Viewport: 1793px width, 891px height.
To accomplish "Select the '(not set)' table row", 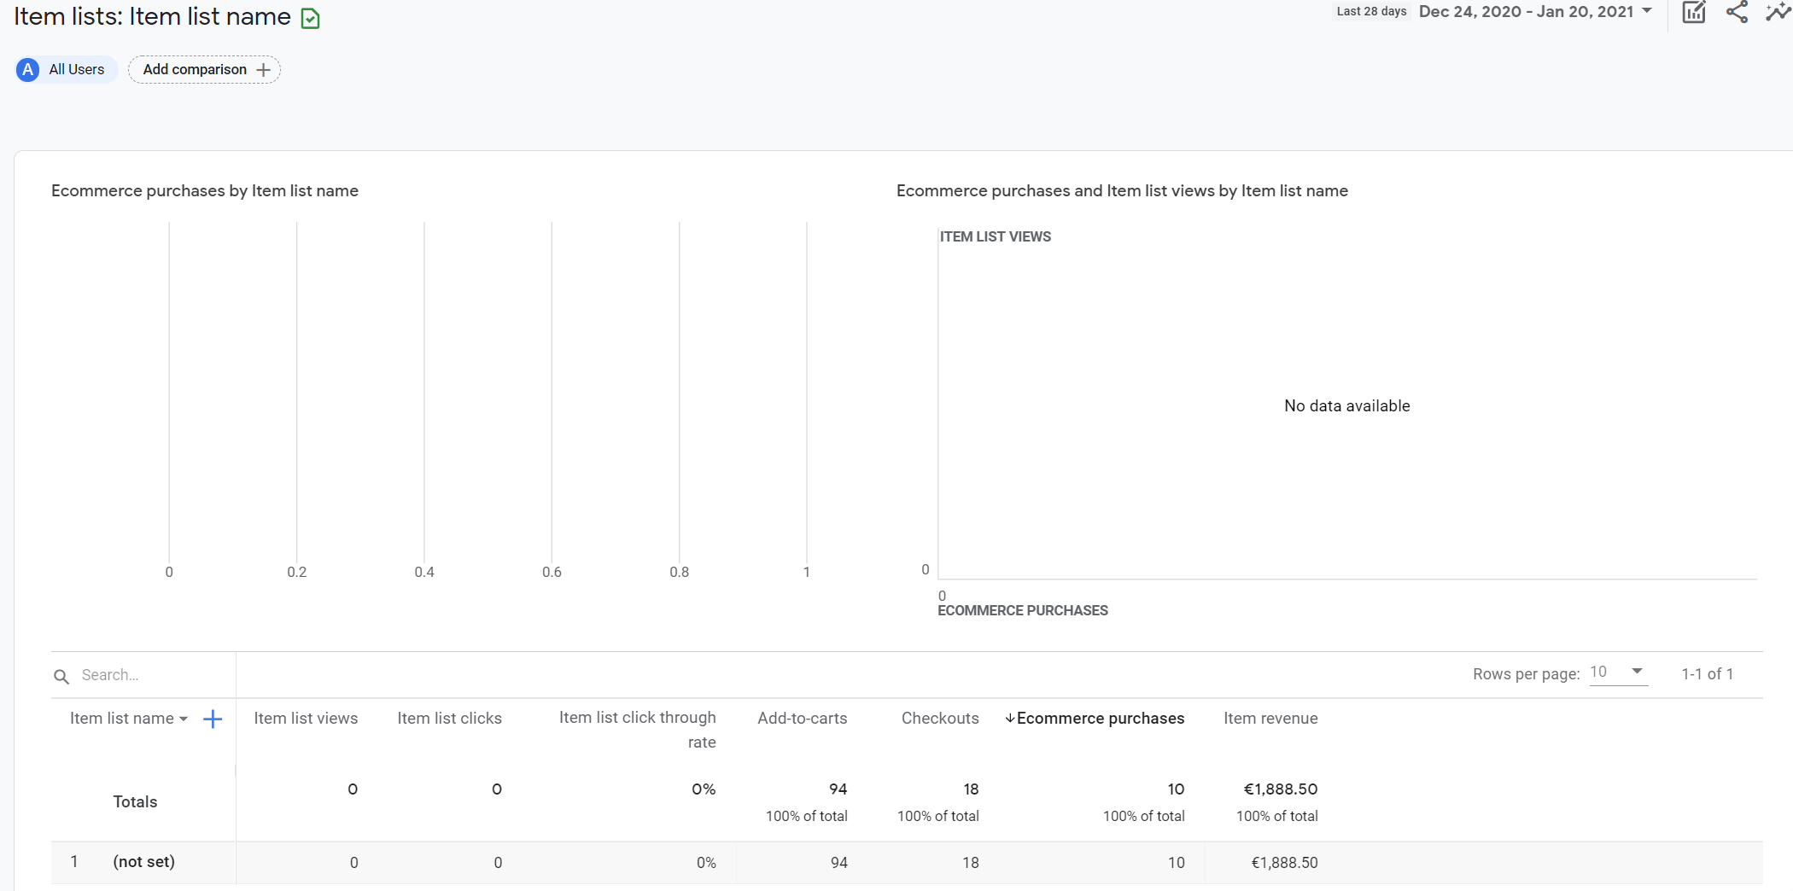I will pos(143,862).
